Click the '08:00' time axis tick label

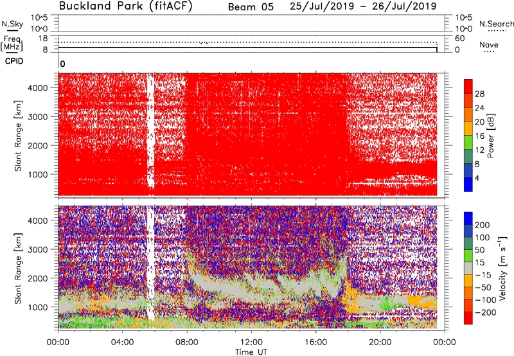click(x=187, y=343)
